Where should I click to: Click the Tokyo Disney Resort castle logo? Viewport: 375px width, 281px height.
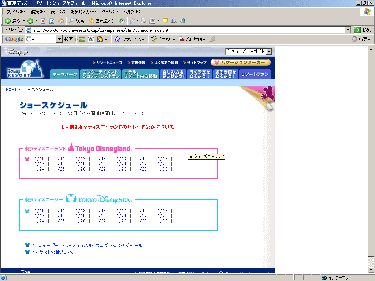(x=25, y=69)
